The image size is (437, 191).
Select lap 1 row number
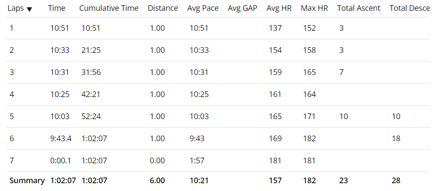[x=11, y=28]
